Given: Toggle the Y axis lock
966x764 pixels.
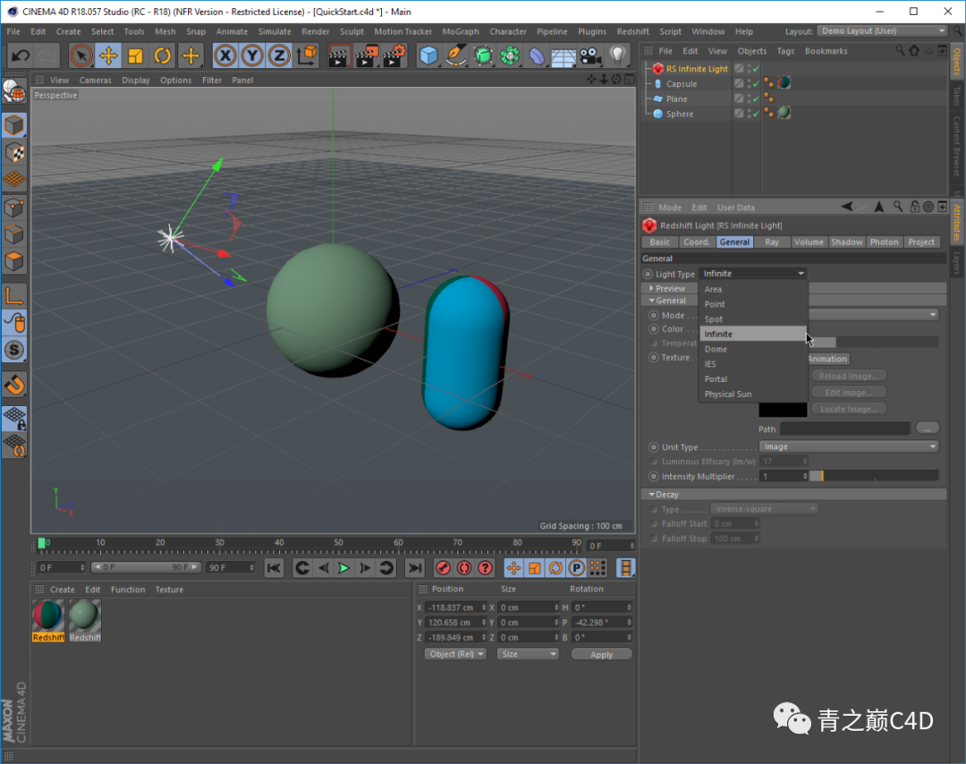Looking at the screenshot, I should click(252, 56).
